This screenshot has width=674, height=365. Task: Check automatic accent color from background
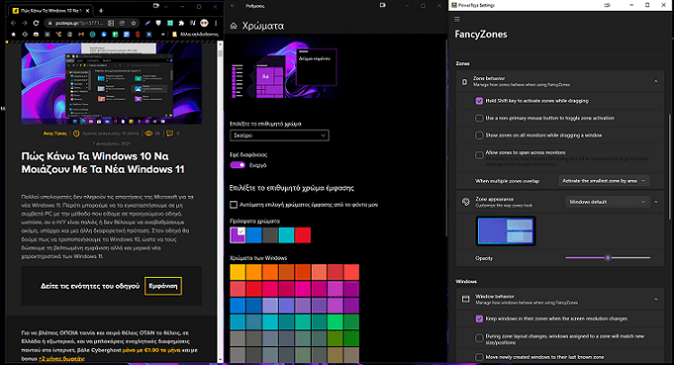click(234, 205)
